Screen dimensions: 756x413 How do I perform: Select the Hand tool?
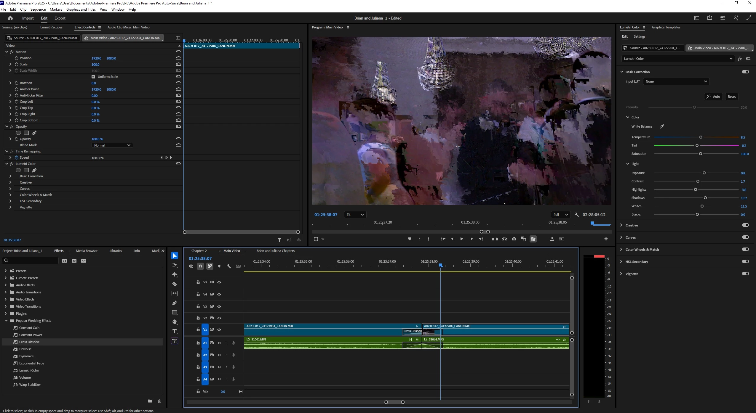175,322
